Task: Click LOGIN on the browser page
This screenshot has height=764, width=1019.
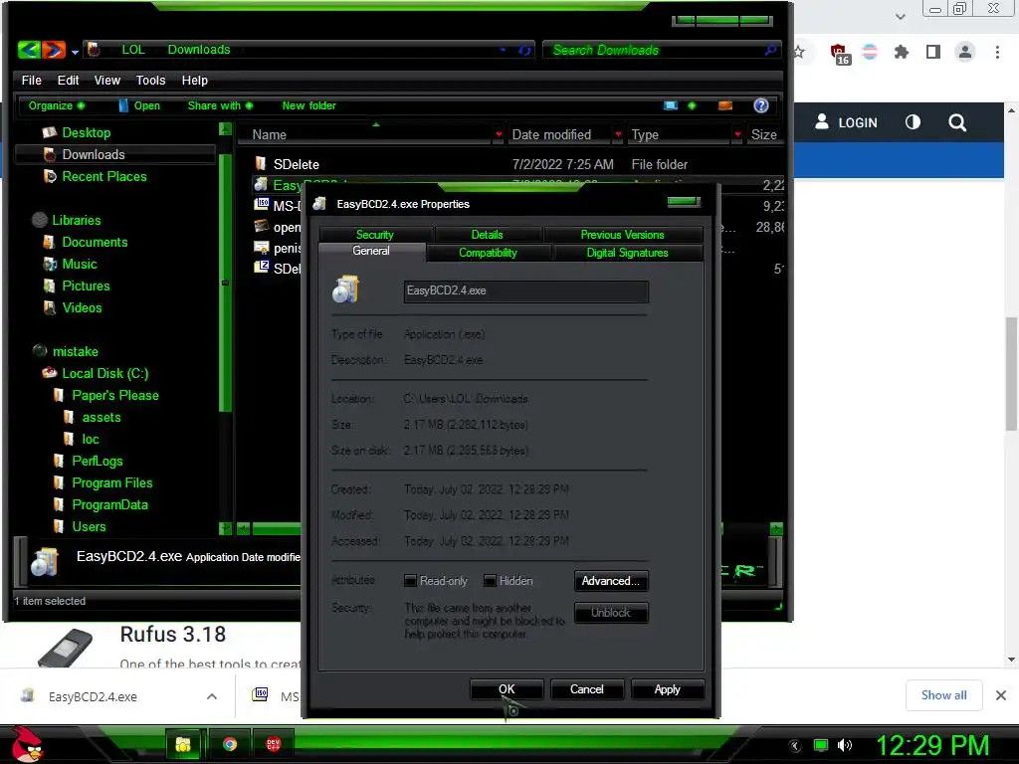Action: click(x=846, y=122)
